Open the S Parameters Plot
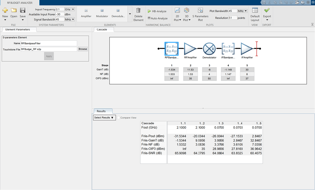 [200, 14]
